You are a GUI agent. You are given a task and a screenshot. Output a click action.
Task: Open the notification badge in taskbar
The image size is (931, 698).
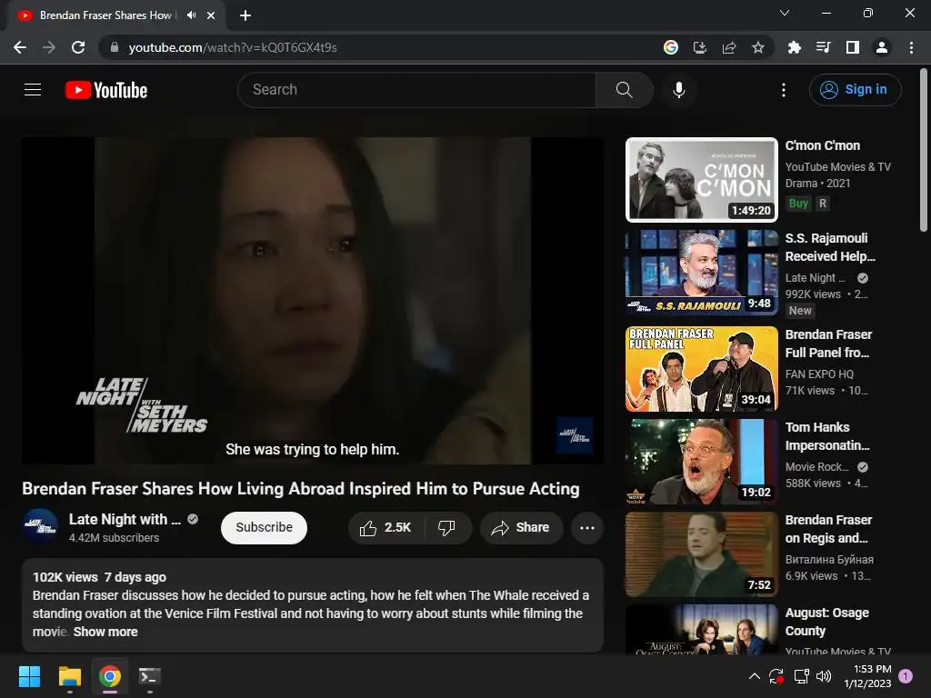[906, 675]
